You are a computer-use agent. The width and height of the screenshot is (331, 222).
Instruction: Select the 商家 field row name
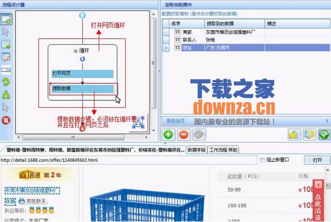coord(187,32)
